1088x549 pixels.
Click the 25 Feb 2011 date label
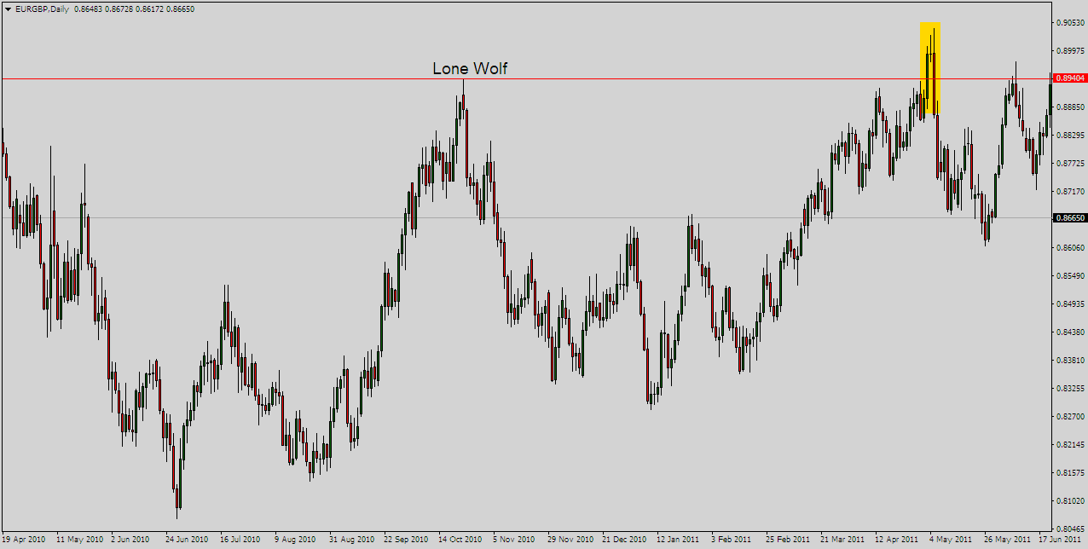click(x=788, y=540)
